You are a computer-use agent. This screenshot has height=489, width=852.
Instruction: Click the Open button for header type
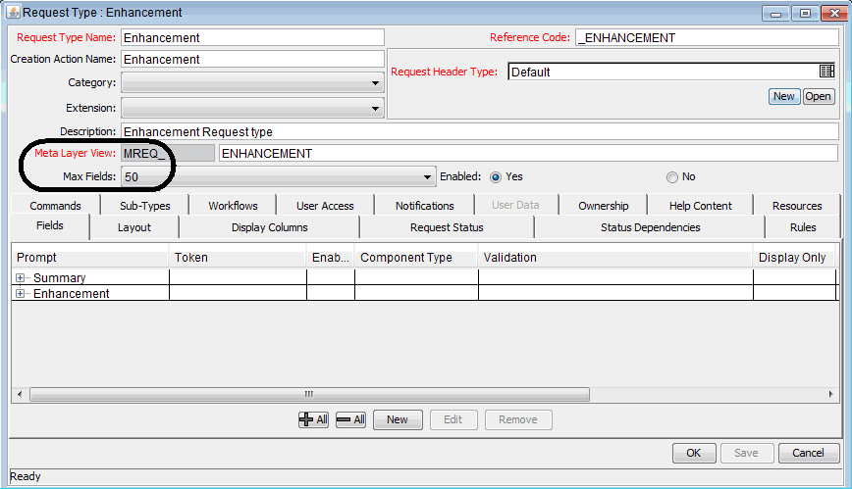(818, 96)
